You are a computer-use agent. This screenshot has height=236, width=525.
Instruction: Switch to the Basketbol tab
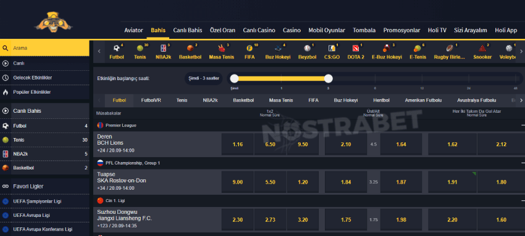tap(243, 100)
